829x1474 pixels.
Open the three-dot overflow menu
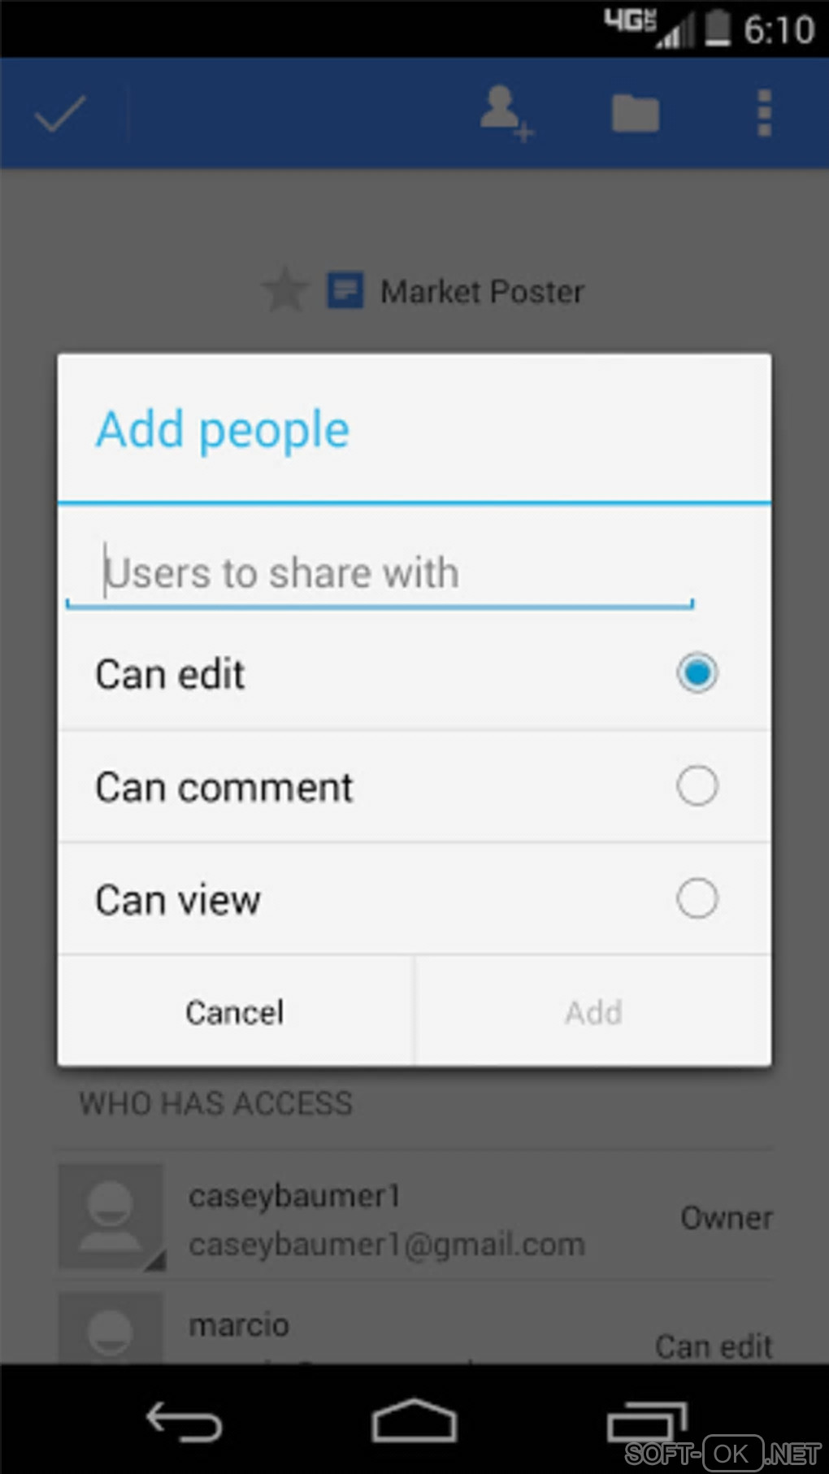point(763,113)
